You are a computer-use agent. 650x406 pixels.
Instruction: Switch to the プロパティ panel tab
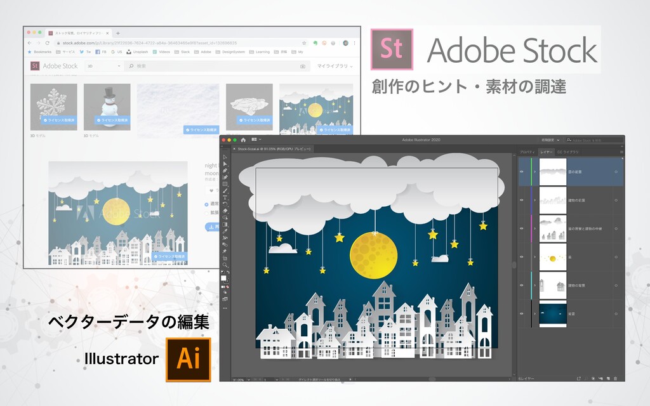pyautogui.click(x=527, y=152)
